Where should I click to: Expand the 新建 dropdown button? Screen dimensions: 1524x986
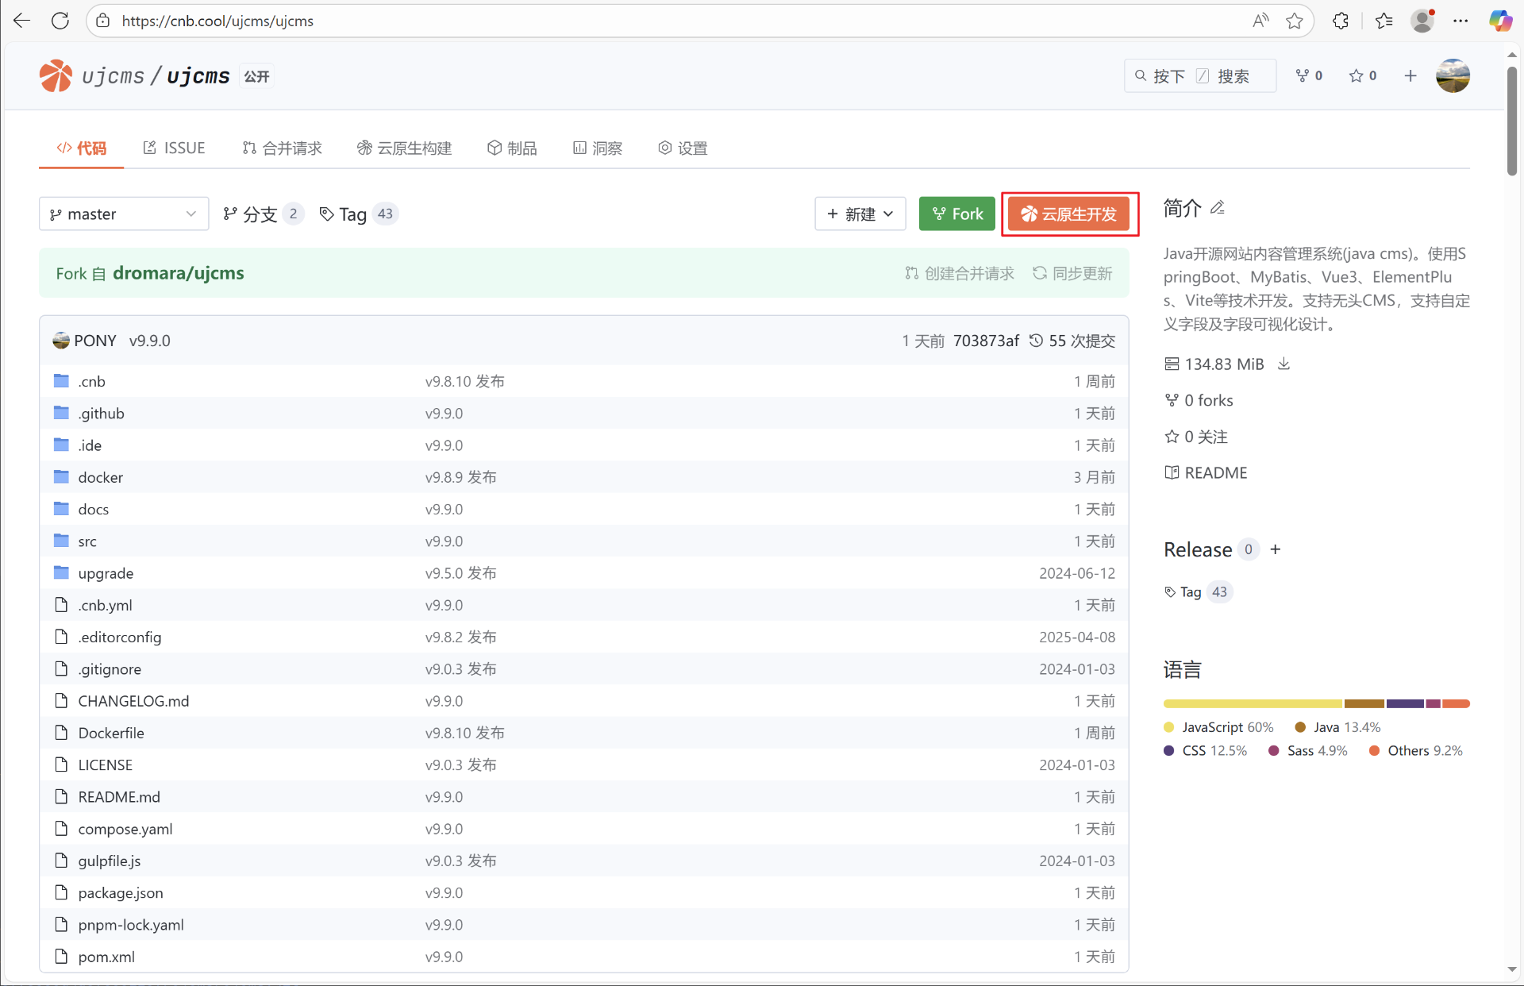point(860,214)
